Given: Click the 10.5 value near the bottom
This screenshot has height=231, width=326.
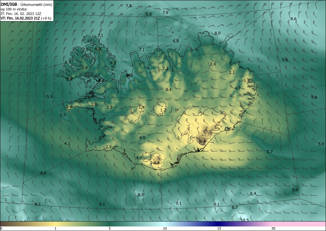Looking at the screenshot, I should click(x=245, y=220).
